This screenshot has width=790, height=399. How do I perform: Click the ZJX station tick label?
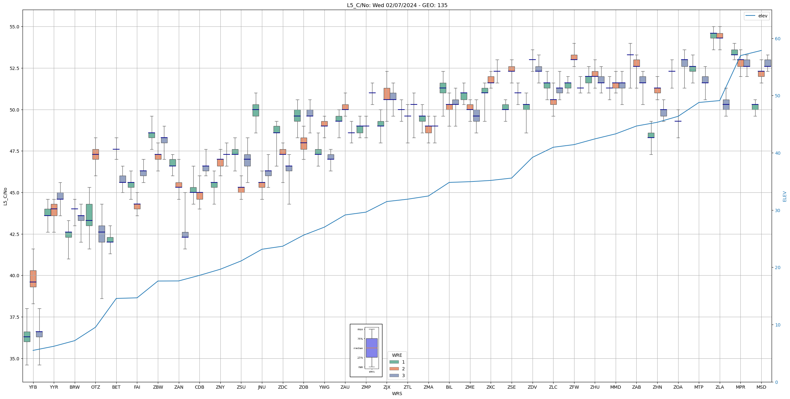click(387, 387)
